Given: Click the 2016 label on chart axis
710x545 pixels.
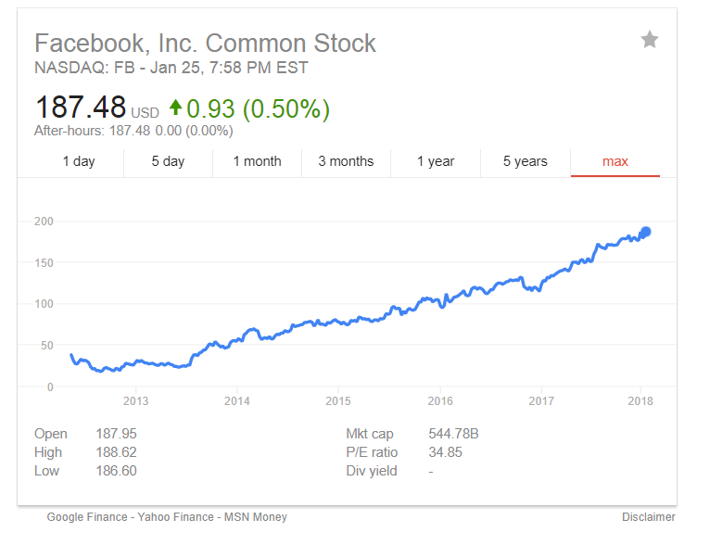Looking at the screenshot, I should [440, 401].
